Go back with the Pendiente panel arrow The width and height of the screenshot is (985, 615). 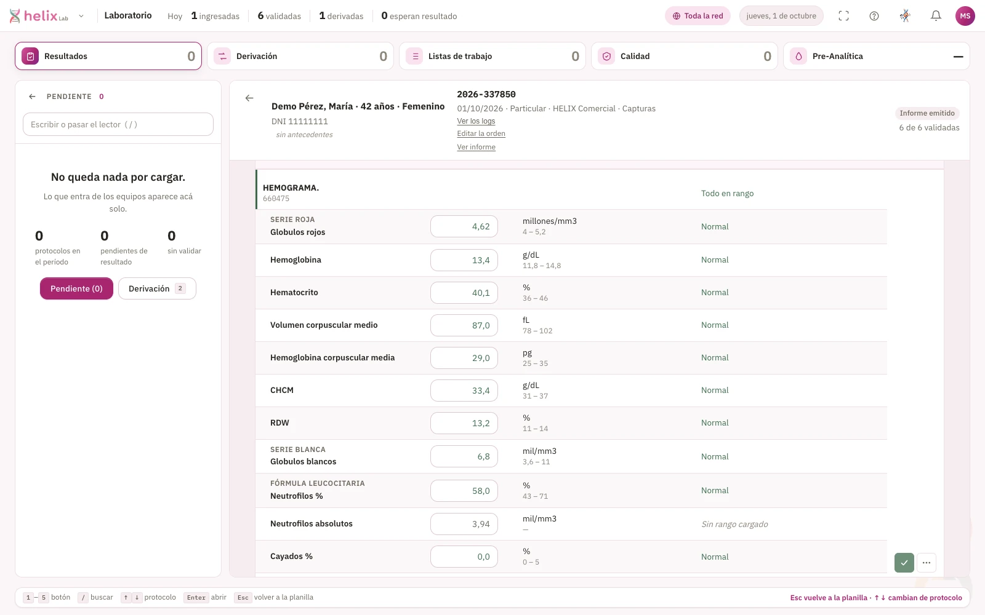click(33, 97)
